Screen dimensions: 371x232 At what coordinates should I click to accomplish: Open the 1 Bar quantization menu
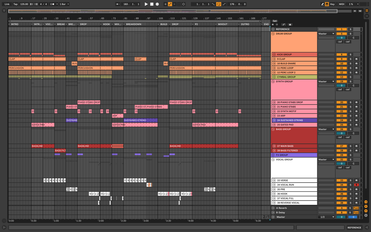click(64, 4)
